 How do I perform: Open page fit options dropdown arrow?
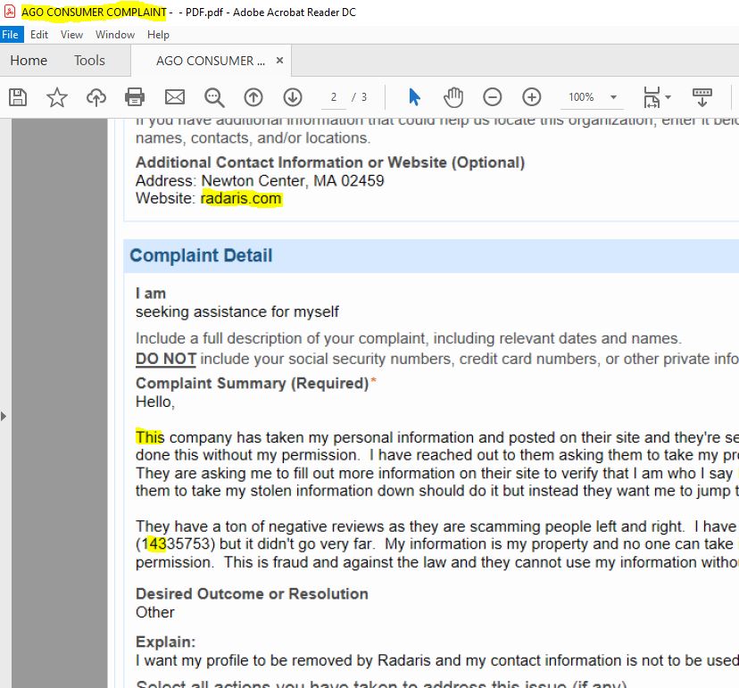coord(668,97)
